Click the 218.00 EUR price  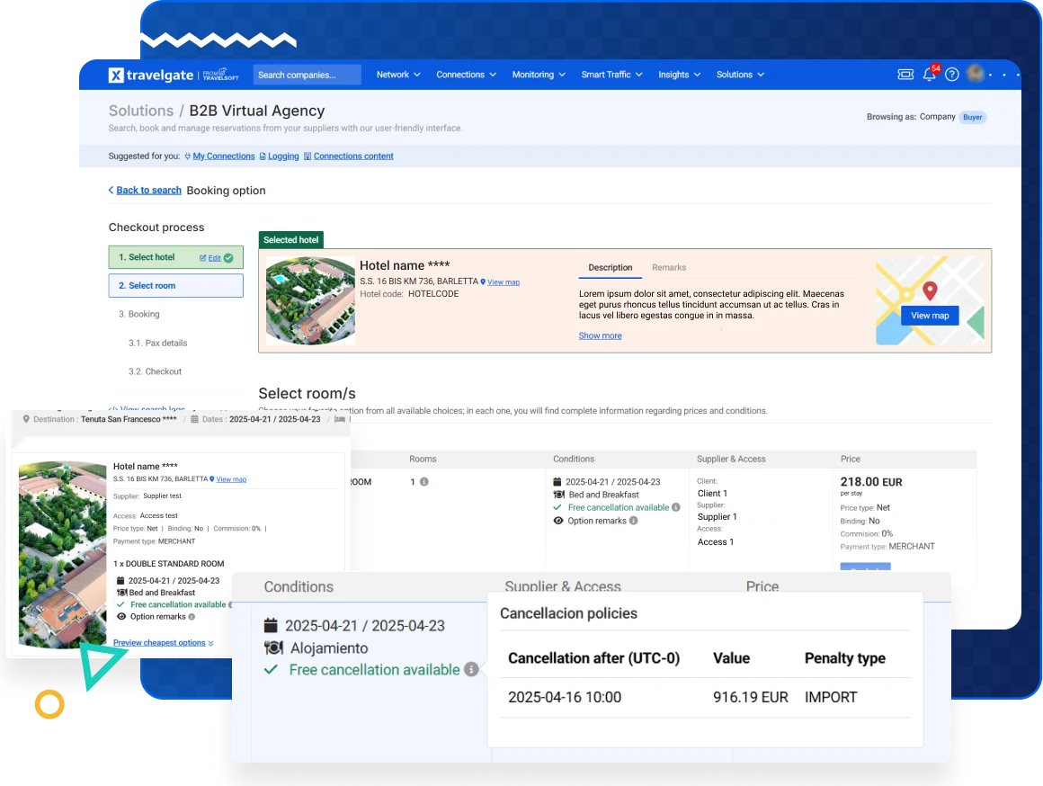870,482
